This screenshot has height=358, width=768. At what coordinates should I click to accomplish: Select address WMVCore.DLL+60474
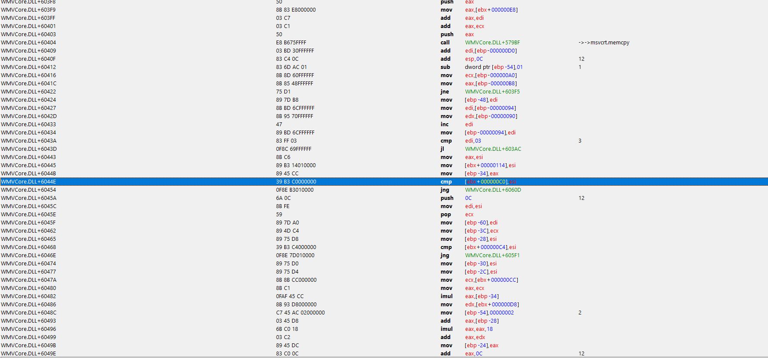(28, 264)
